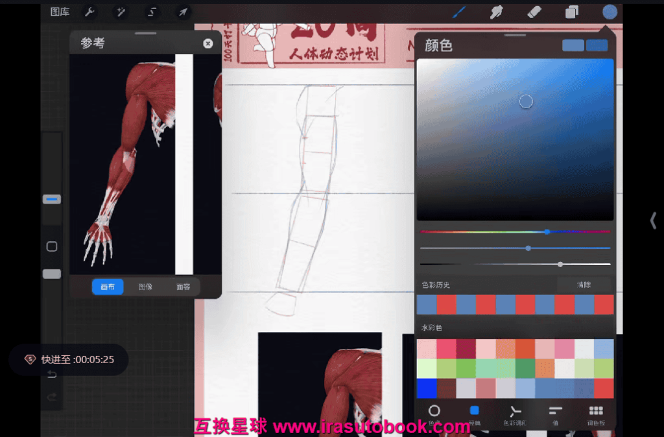Activate the Selection S-shaped tool
The image size is (664, 437).
[152, 12]
